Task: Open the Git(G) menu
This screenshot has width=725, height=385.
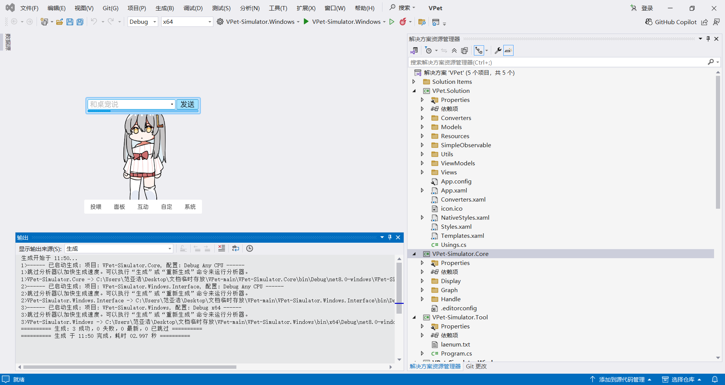Action: coord(110,8)
